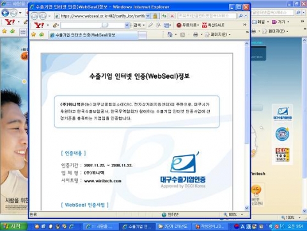Click the 대구수출기업인증 badge in background page

tap(283, 113)
